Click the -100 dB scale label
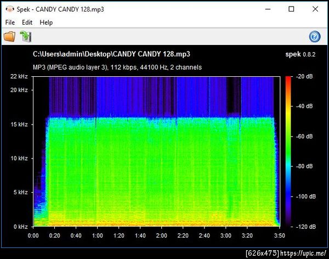Image resolution: width=329 pixels, height=259 pixels. 306,196
